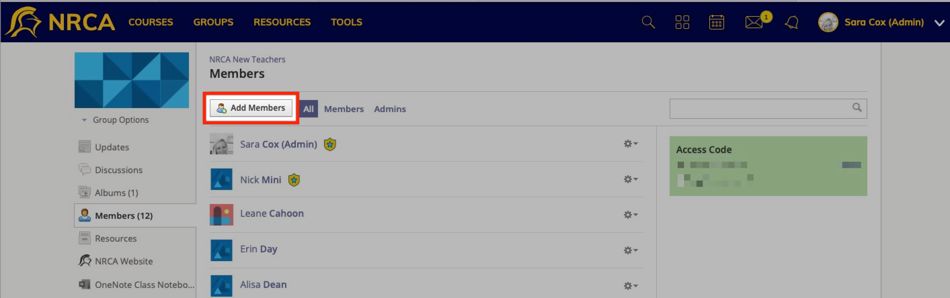Screen dimensions: 950x298
Task: Open Leane Cahoon's profile link
Action: [x=272, y=213]
